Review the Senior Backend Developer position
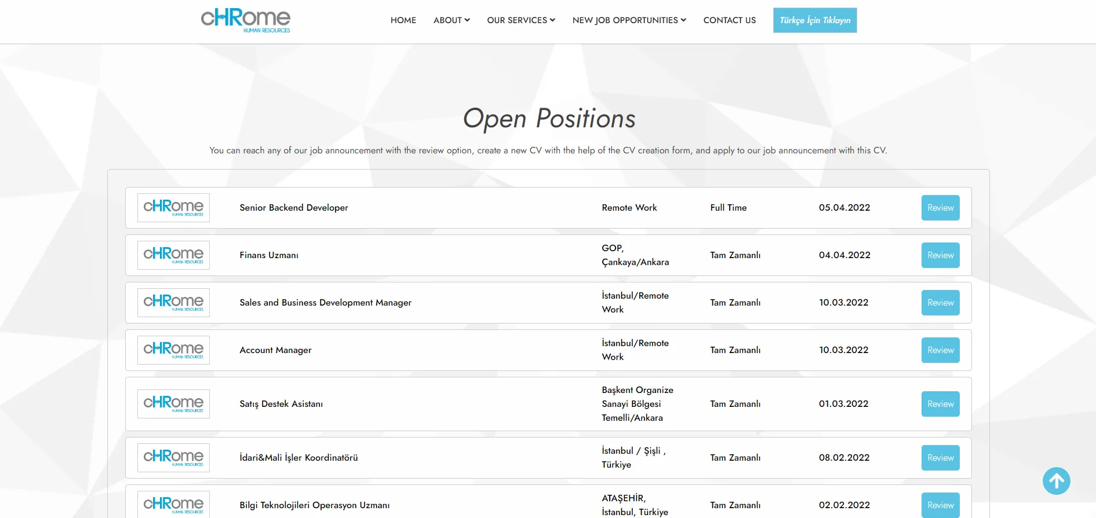The image size is (1096, 518). [940, 208]
